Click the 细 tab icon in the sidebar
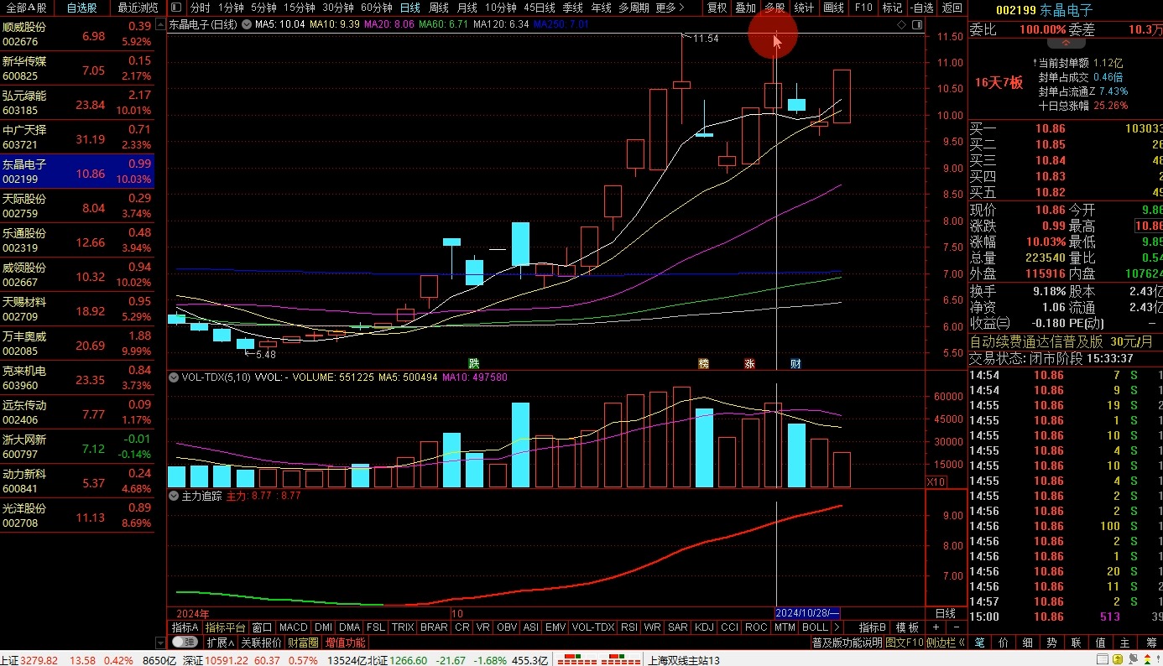This screenshot has width=1163, height=666. point(1027,643)
